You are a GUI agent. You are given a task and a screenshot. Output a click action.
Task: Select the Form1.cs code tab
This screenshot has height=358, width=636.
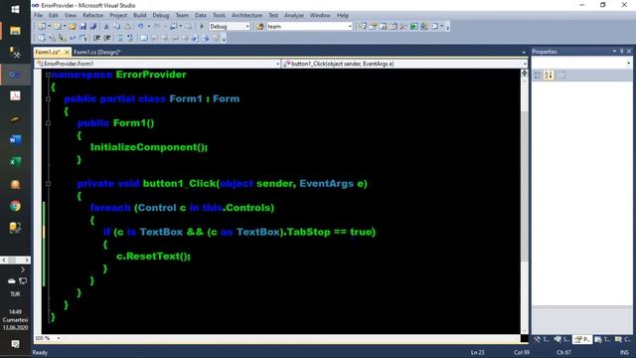47,53
